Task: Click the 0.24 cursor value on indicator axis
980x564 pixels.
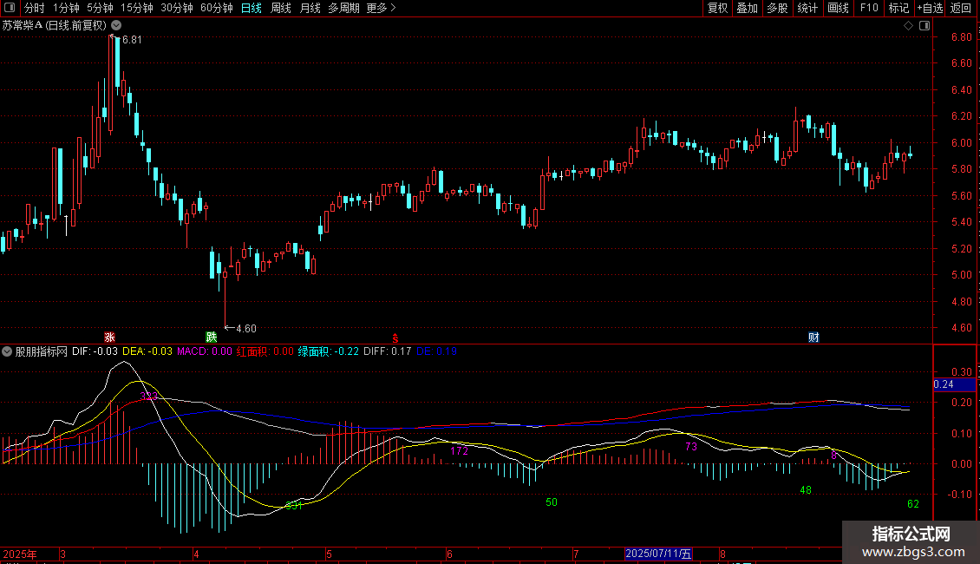Action: [954, 384]
